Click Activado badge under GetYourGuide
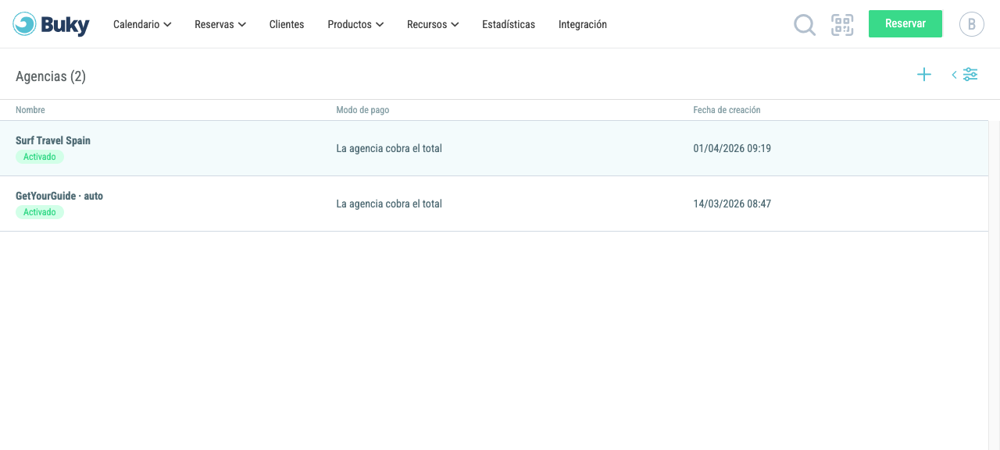1000x450 pixels. pos(40,212)
